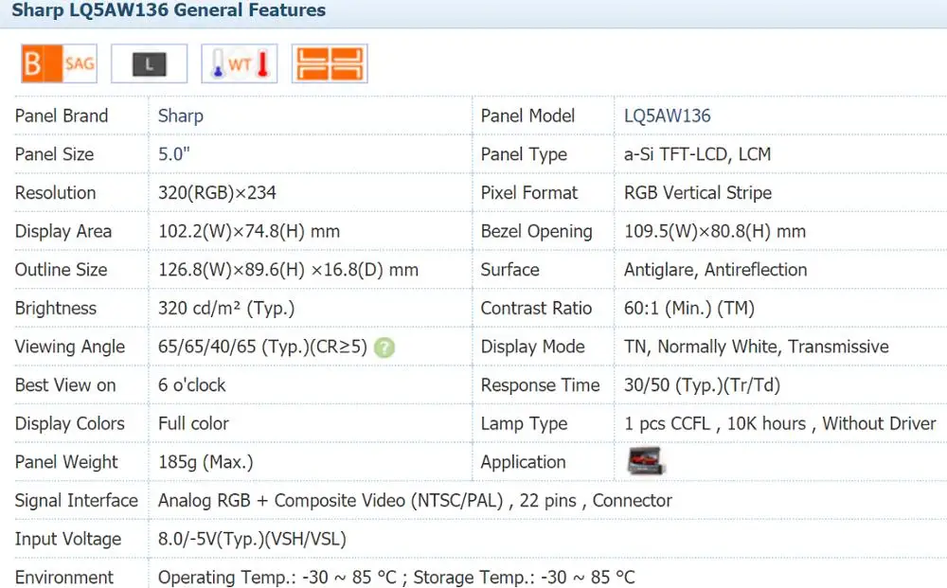Click the Surface label

coord(510,270)
